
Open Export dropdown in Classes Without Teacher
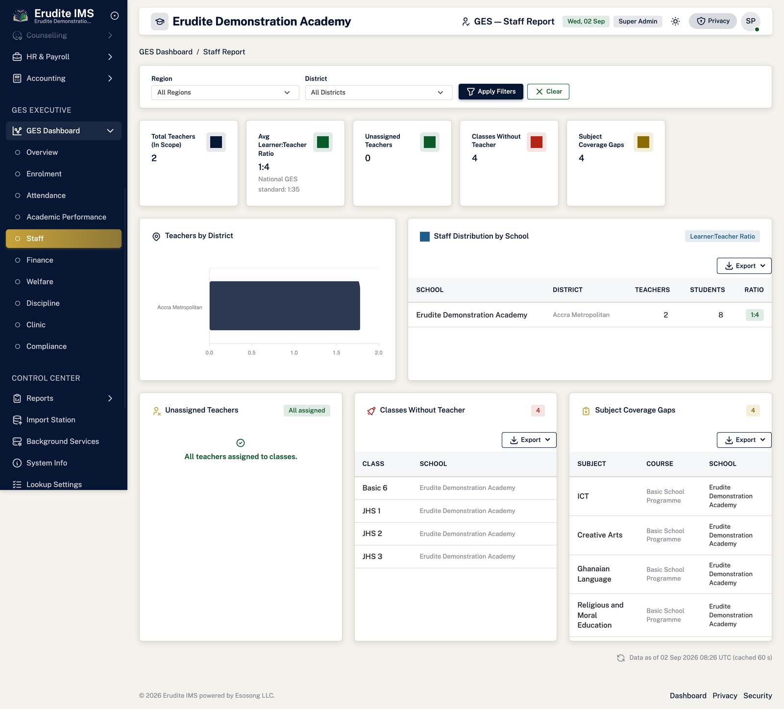coord(529,440)
